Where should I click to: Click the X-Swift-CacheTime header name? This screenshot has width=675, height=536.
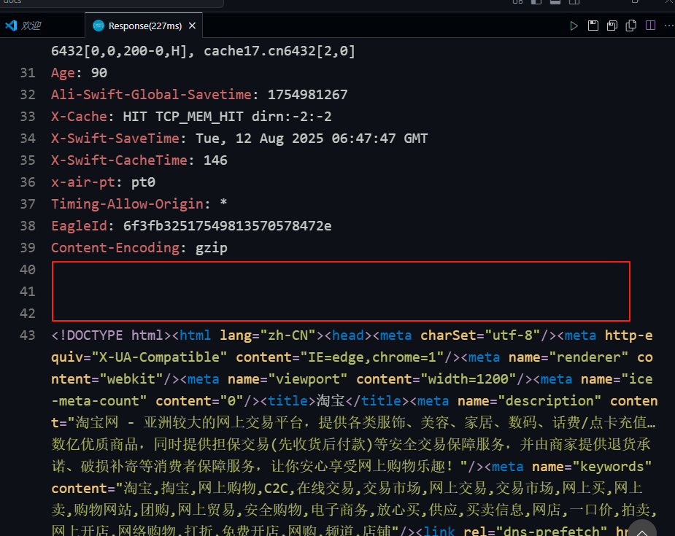[x=119, y=160]
